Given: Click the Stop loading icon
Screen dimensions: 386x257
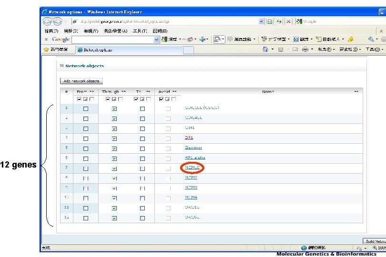Looking at the screenshot, I should 288,21.
